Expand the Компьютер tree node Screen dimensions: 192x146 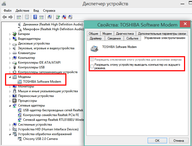pyautogui.click(x=10, y=58)
